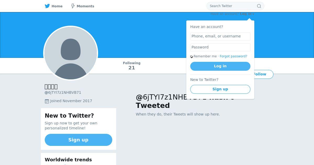Image resolution: width=314 pixels, height=165 pixels.
Task: Click the Forgot password? link
Action: (233, 56)
